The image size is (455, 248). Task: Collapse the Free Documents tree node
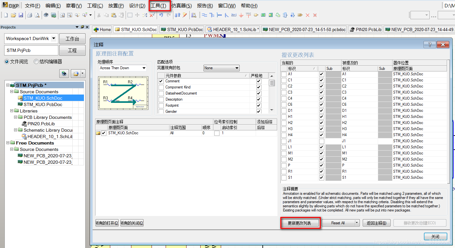point(8,143)
